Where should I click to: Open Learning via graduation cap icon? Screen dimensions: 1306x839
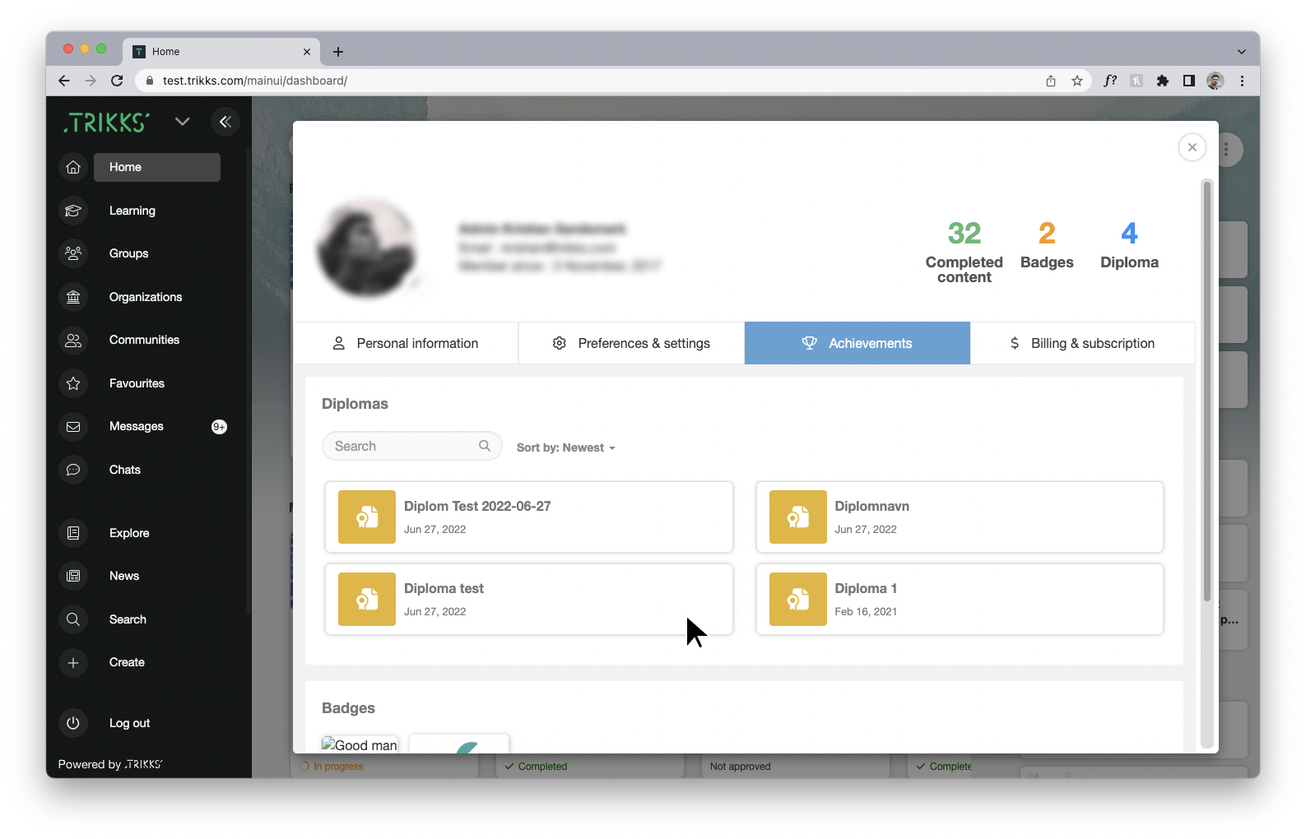tap(73, 211)
